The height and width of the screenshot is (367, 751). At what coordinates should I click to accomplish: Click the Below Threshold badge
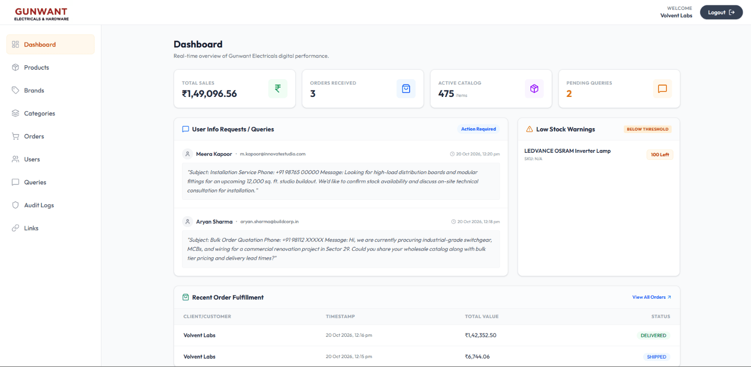648,129
